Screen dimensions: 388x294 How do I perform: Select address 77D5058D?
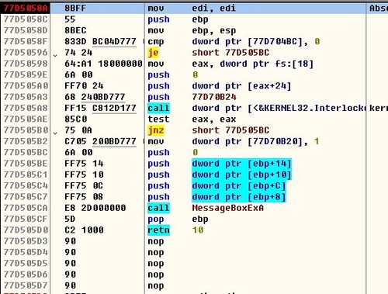click(x=26, y=30)
